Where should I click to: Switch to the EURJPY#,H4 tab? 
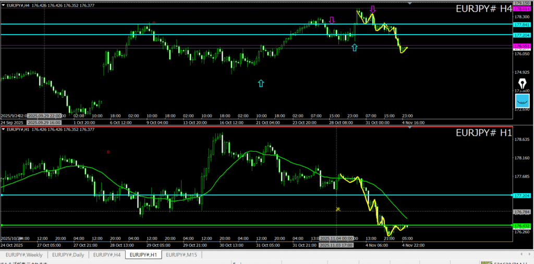click(x=107, y=255)
